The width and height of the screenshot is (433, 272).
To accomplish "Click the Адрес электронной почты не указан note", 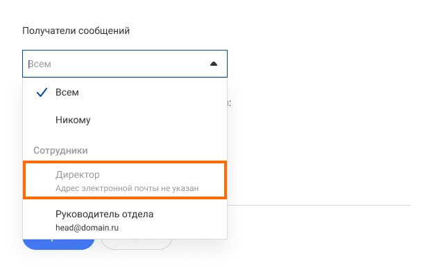I will click(127, 188).
